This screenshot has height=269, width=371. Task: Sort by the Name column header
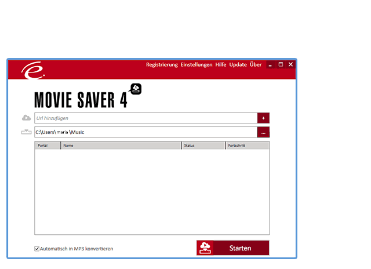[121, 146]
